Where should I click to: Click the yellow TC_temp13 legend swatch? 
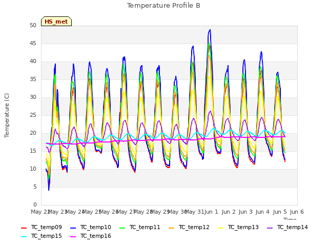coord(220,228)
